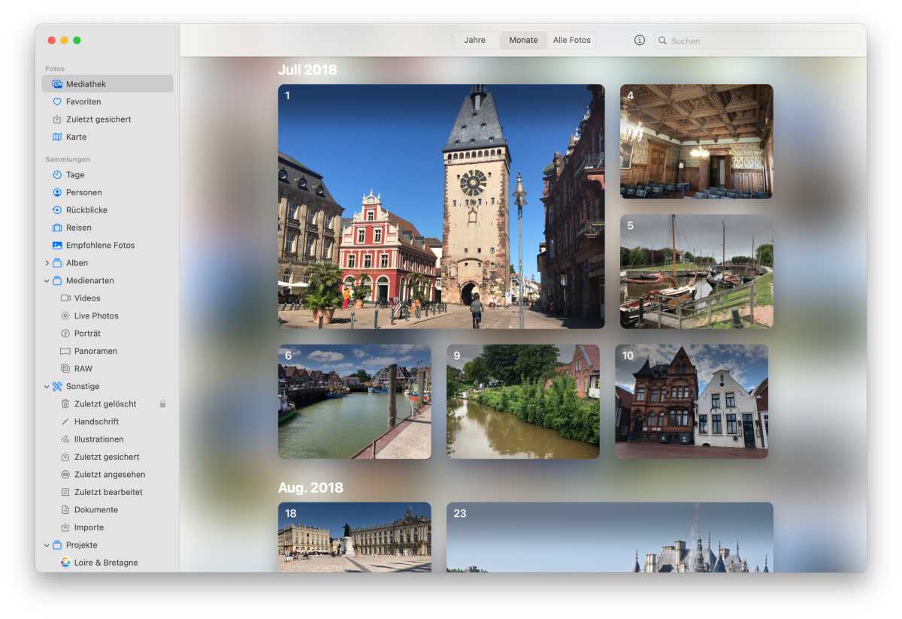Screen dimensions: 902x619
Task: Open the brick houses photo 10
Action: point(692,402)
